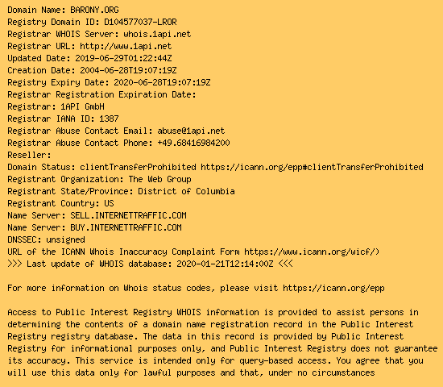Click the Registrar IANA ID 1387

pyautogui.click(x=109, y=119)
